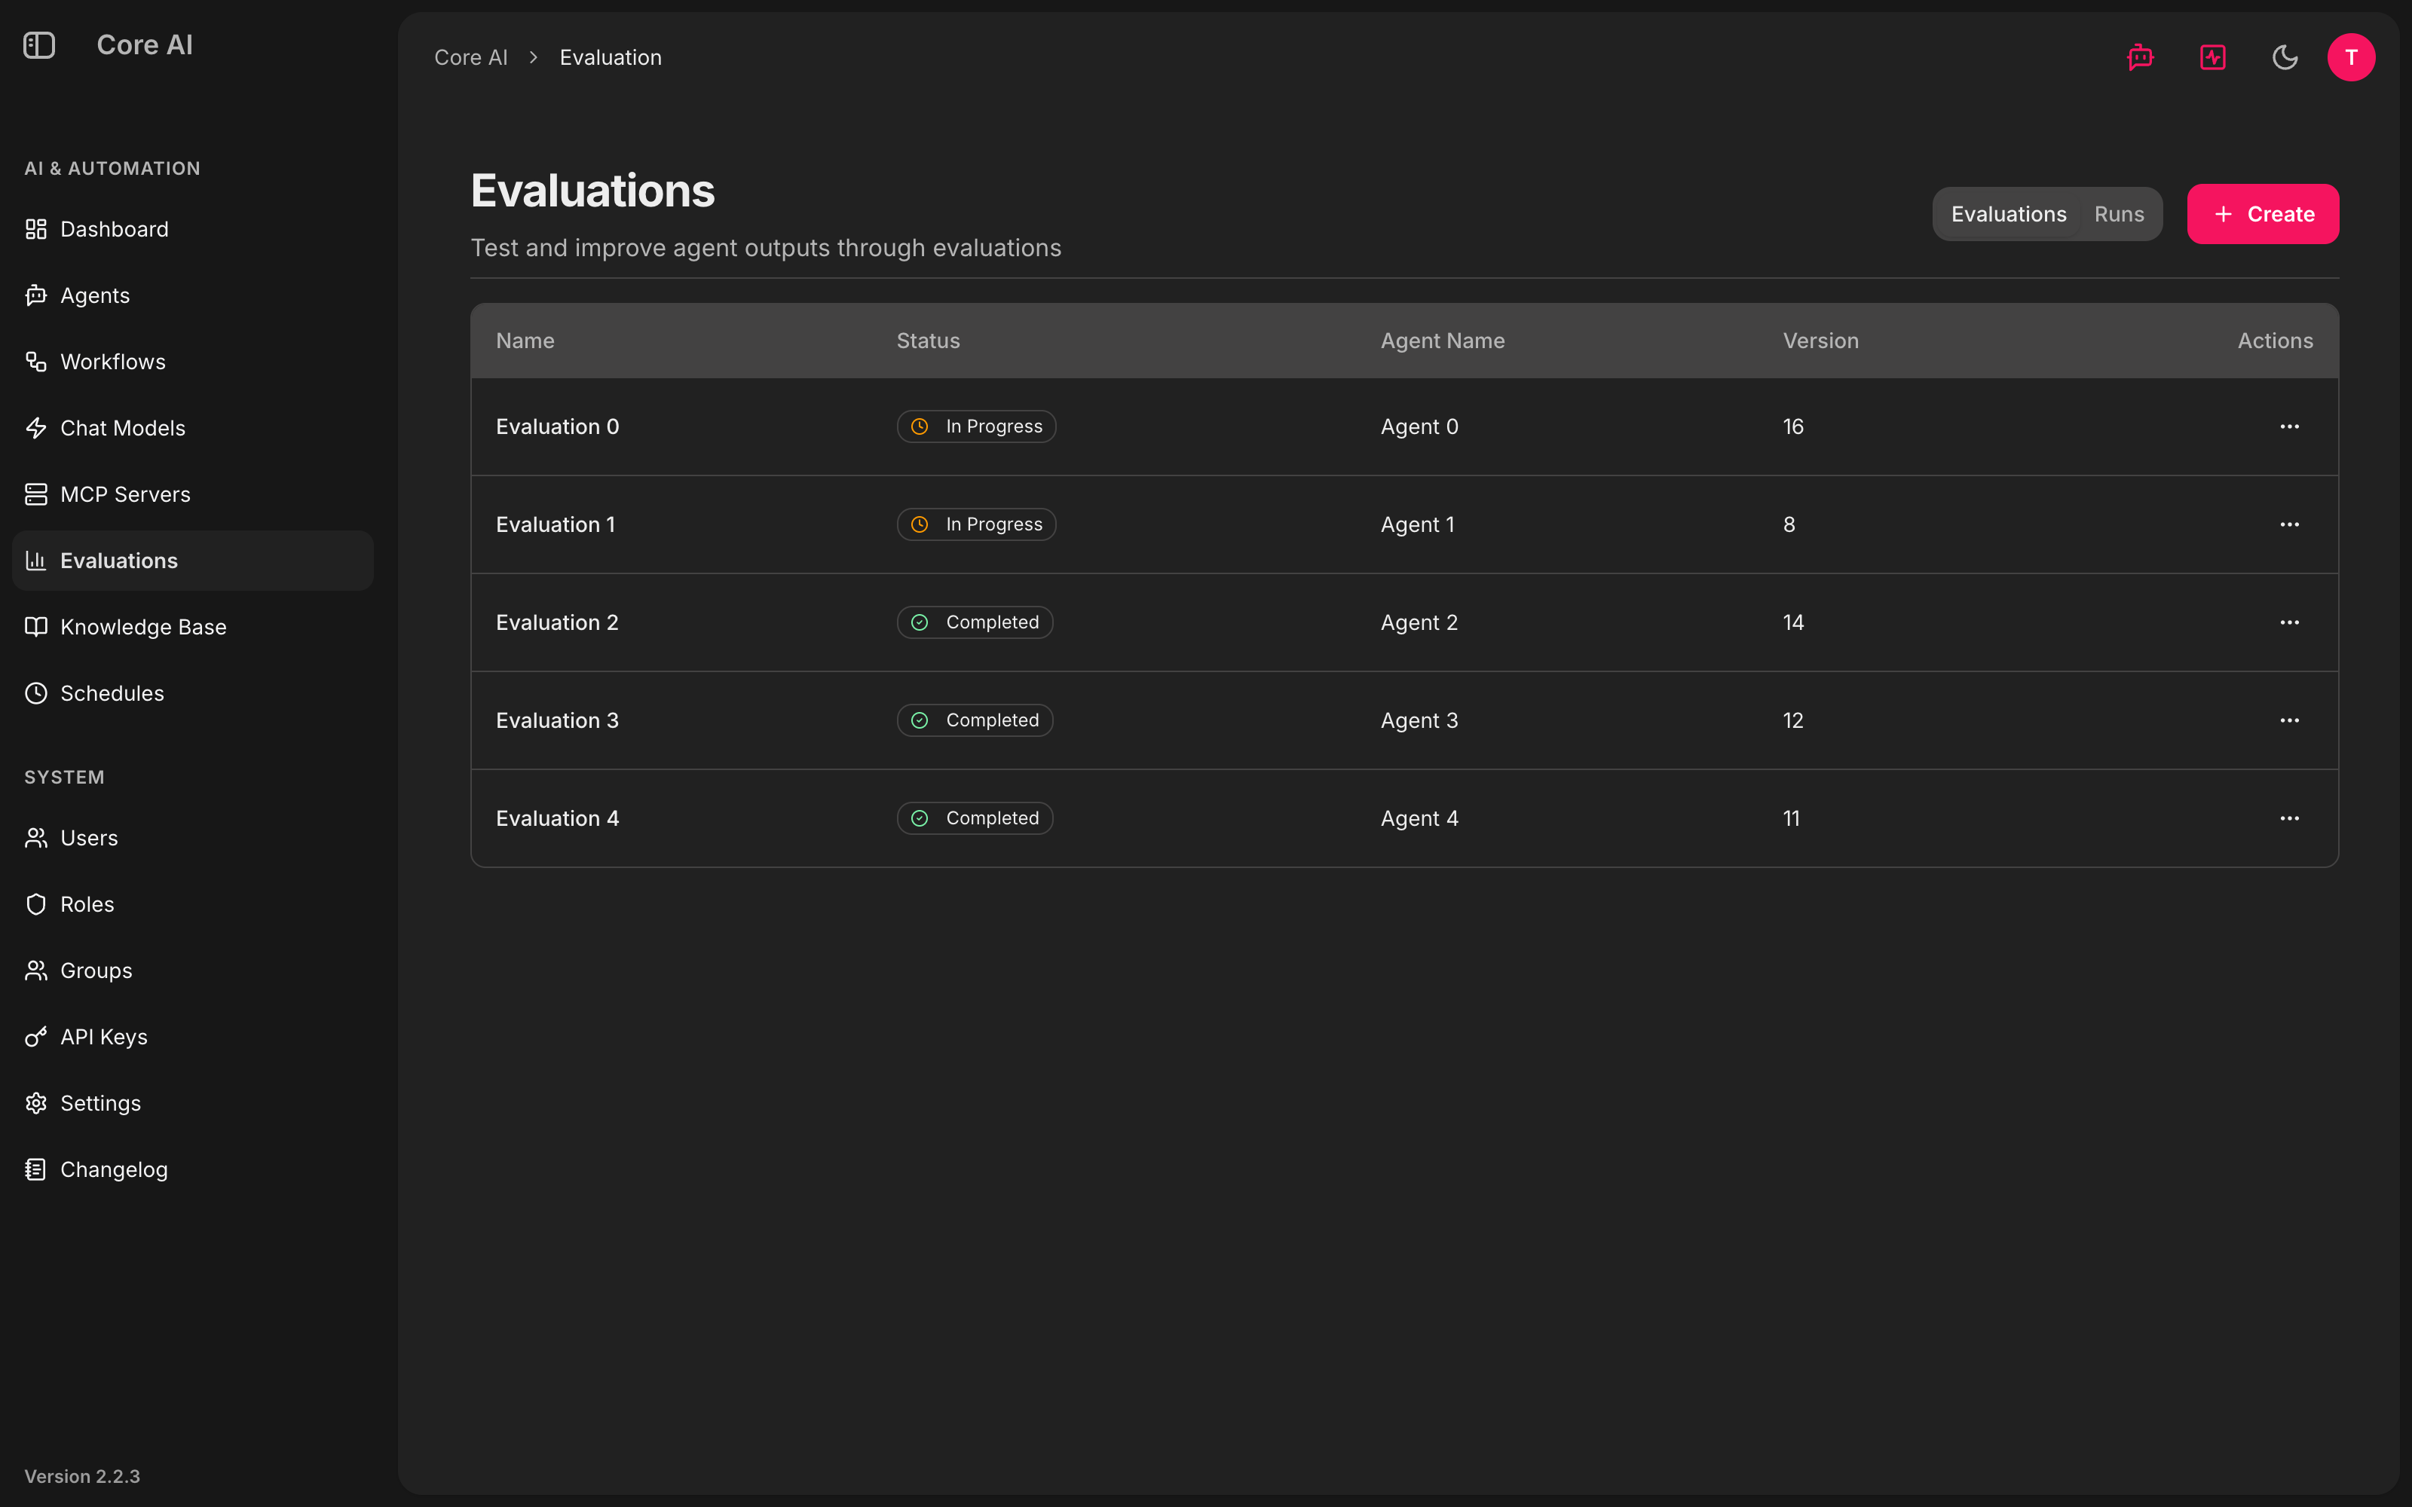Open Workflows from the sidebar
This screenshot has width=2412, height=1507.
click(x=192, y=362)
